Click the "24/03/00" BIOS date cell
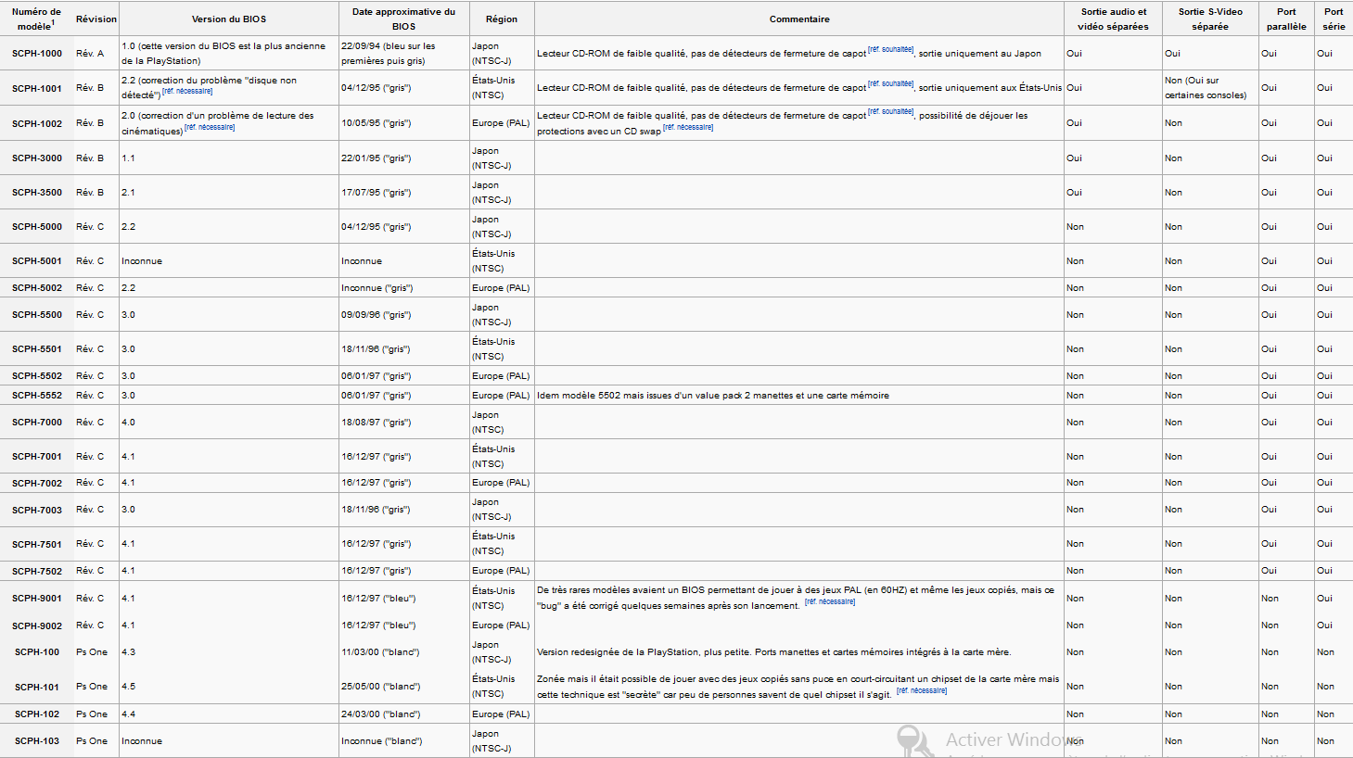This screenshot has height=758, width=1353. tap(404, 714)
